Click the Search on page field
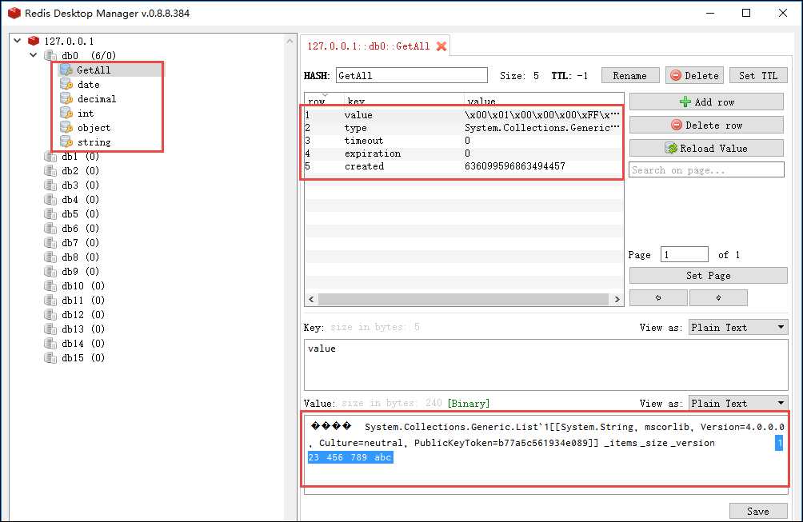The image size is (803, 522). click(706, 170)
